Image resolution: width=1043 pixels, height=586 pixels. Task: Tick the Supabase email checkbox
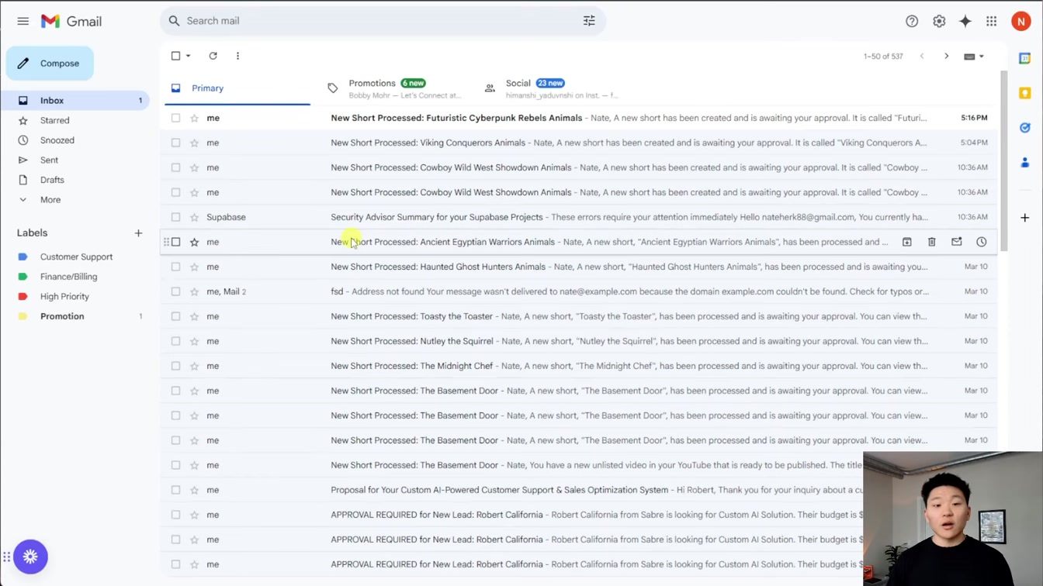pos(175,217)
